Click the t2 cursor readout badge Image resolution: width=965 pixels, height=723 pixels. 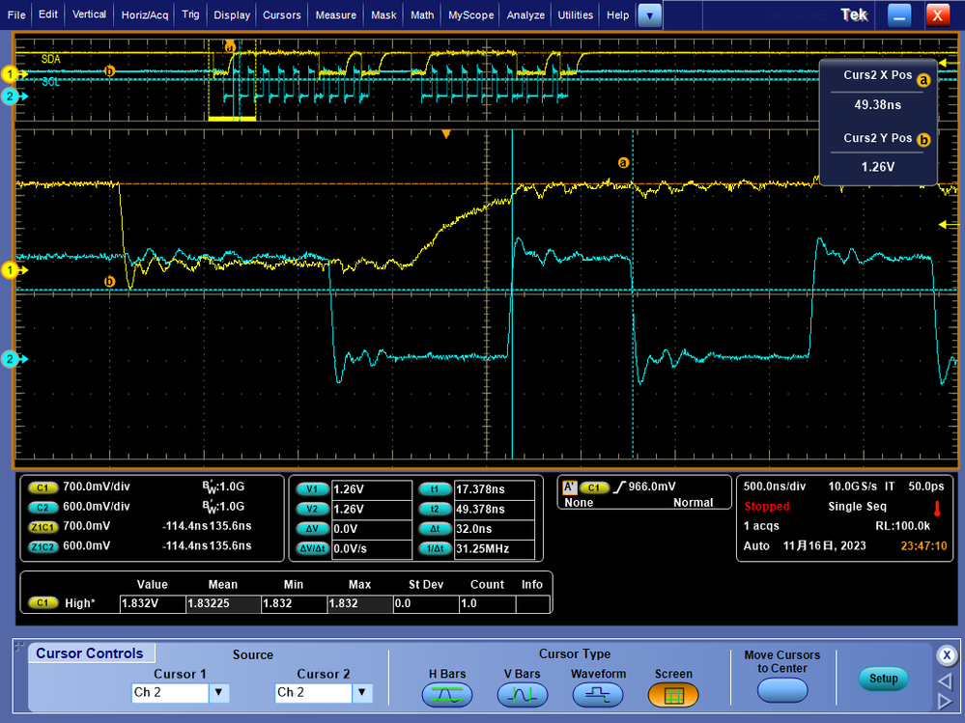(435, 509)
